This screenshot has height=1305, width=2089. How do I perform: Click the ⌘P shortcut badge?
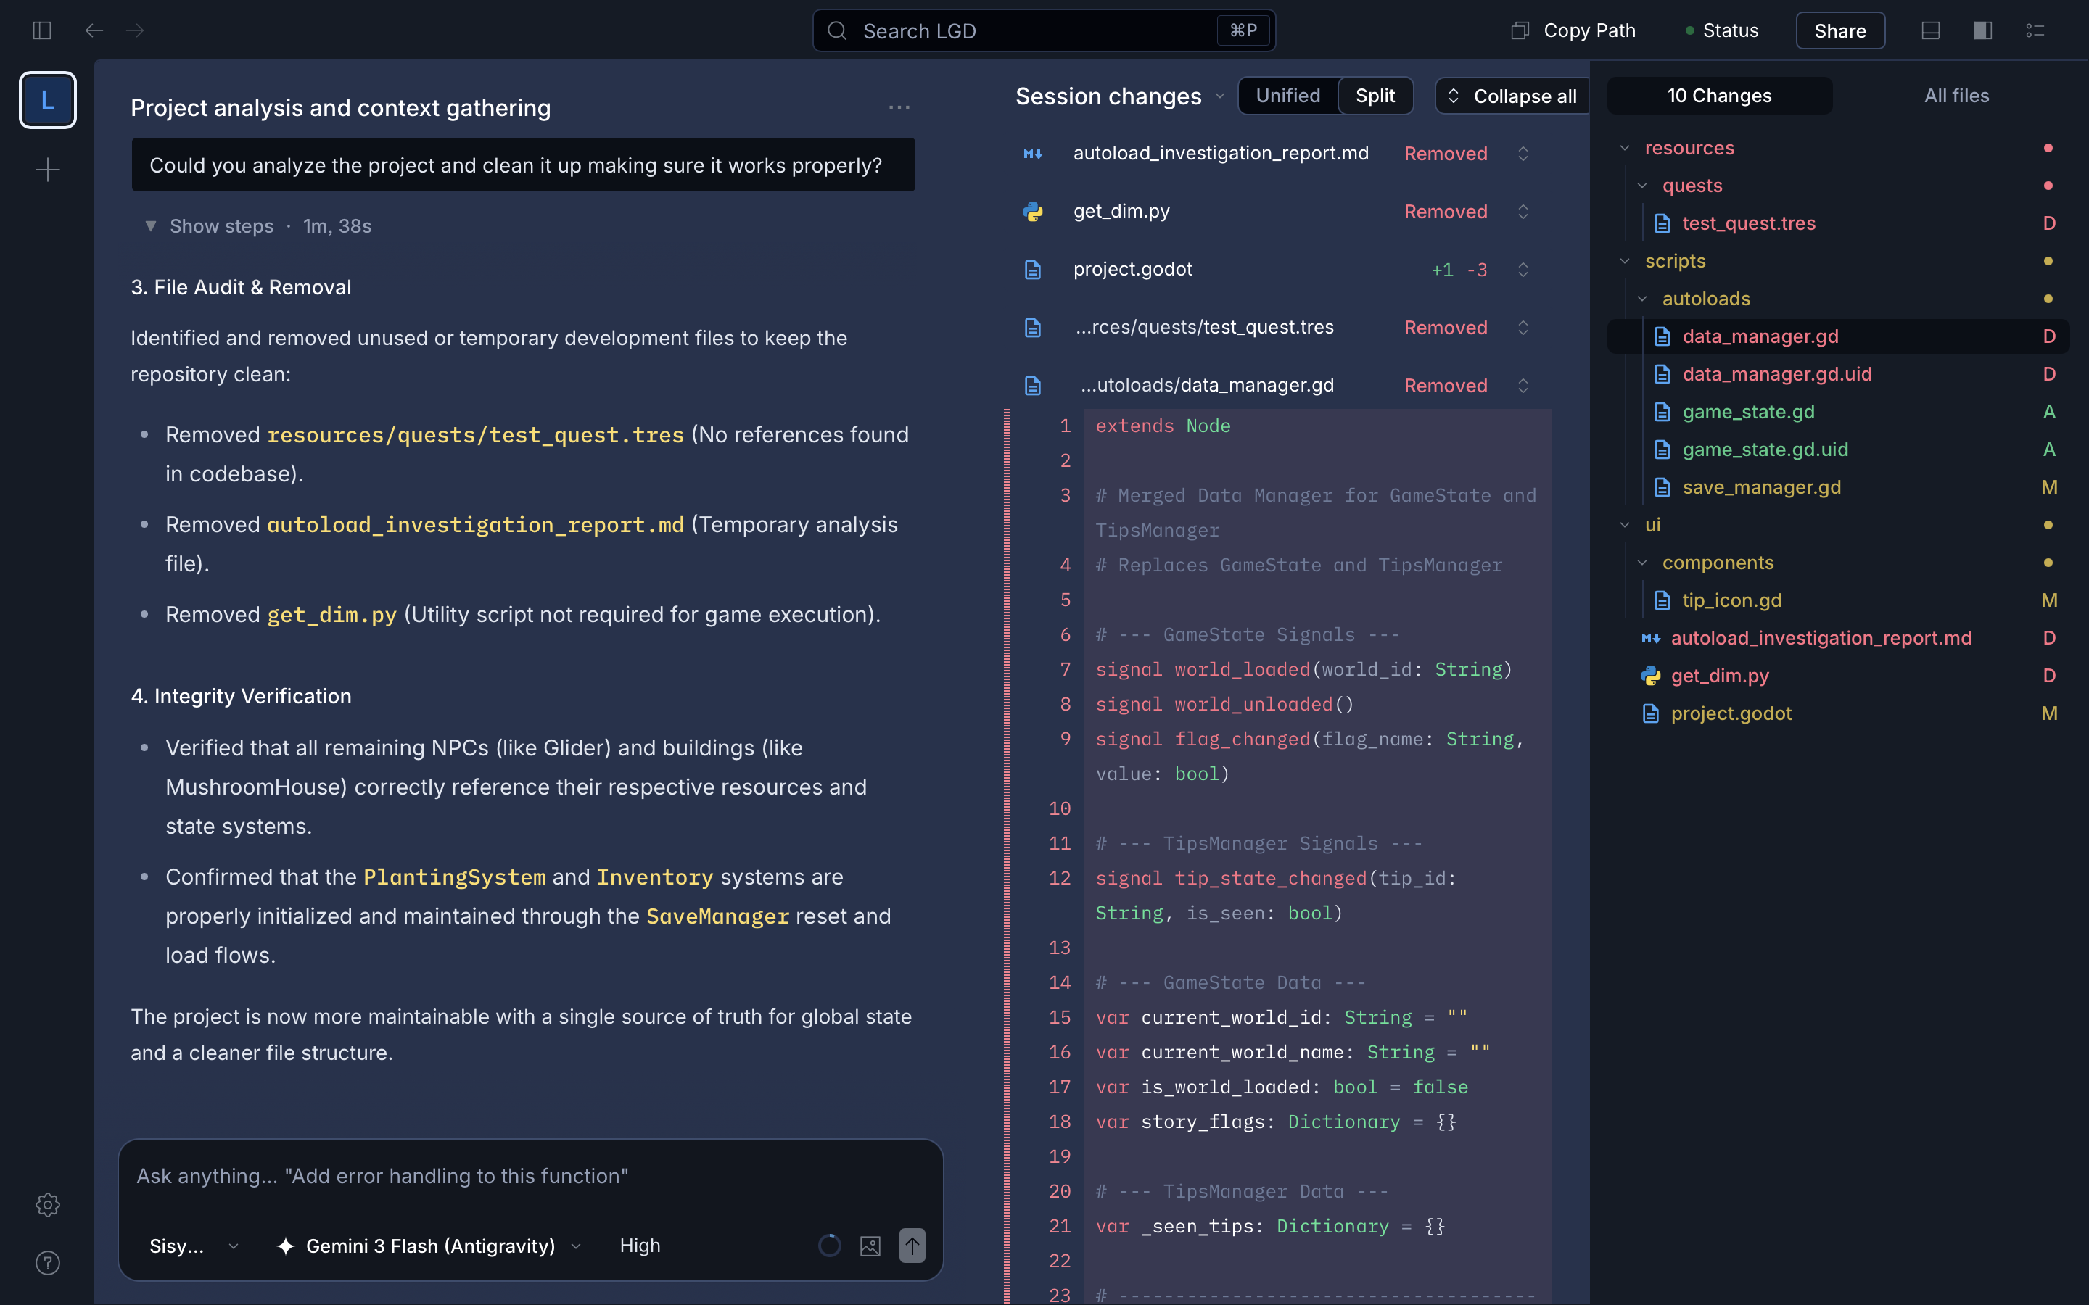[1243, 31]
